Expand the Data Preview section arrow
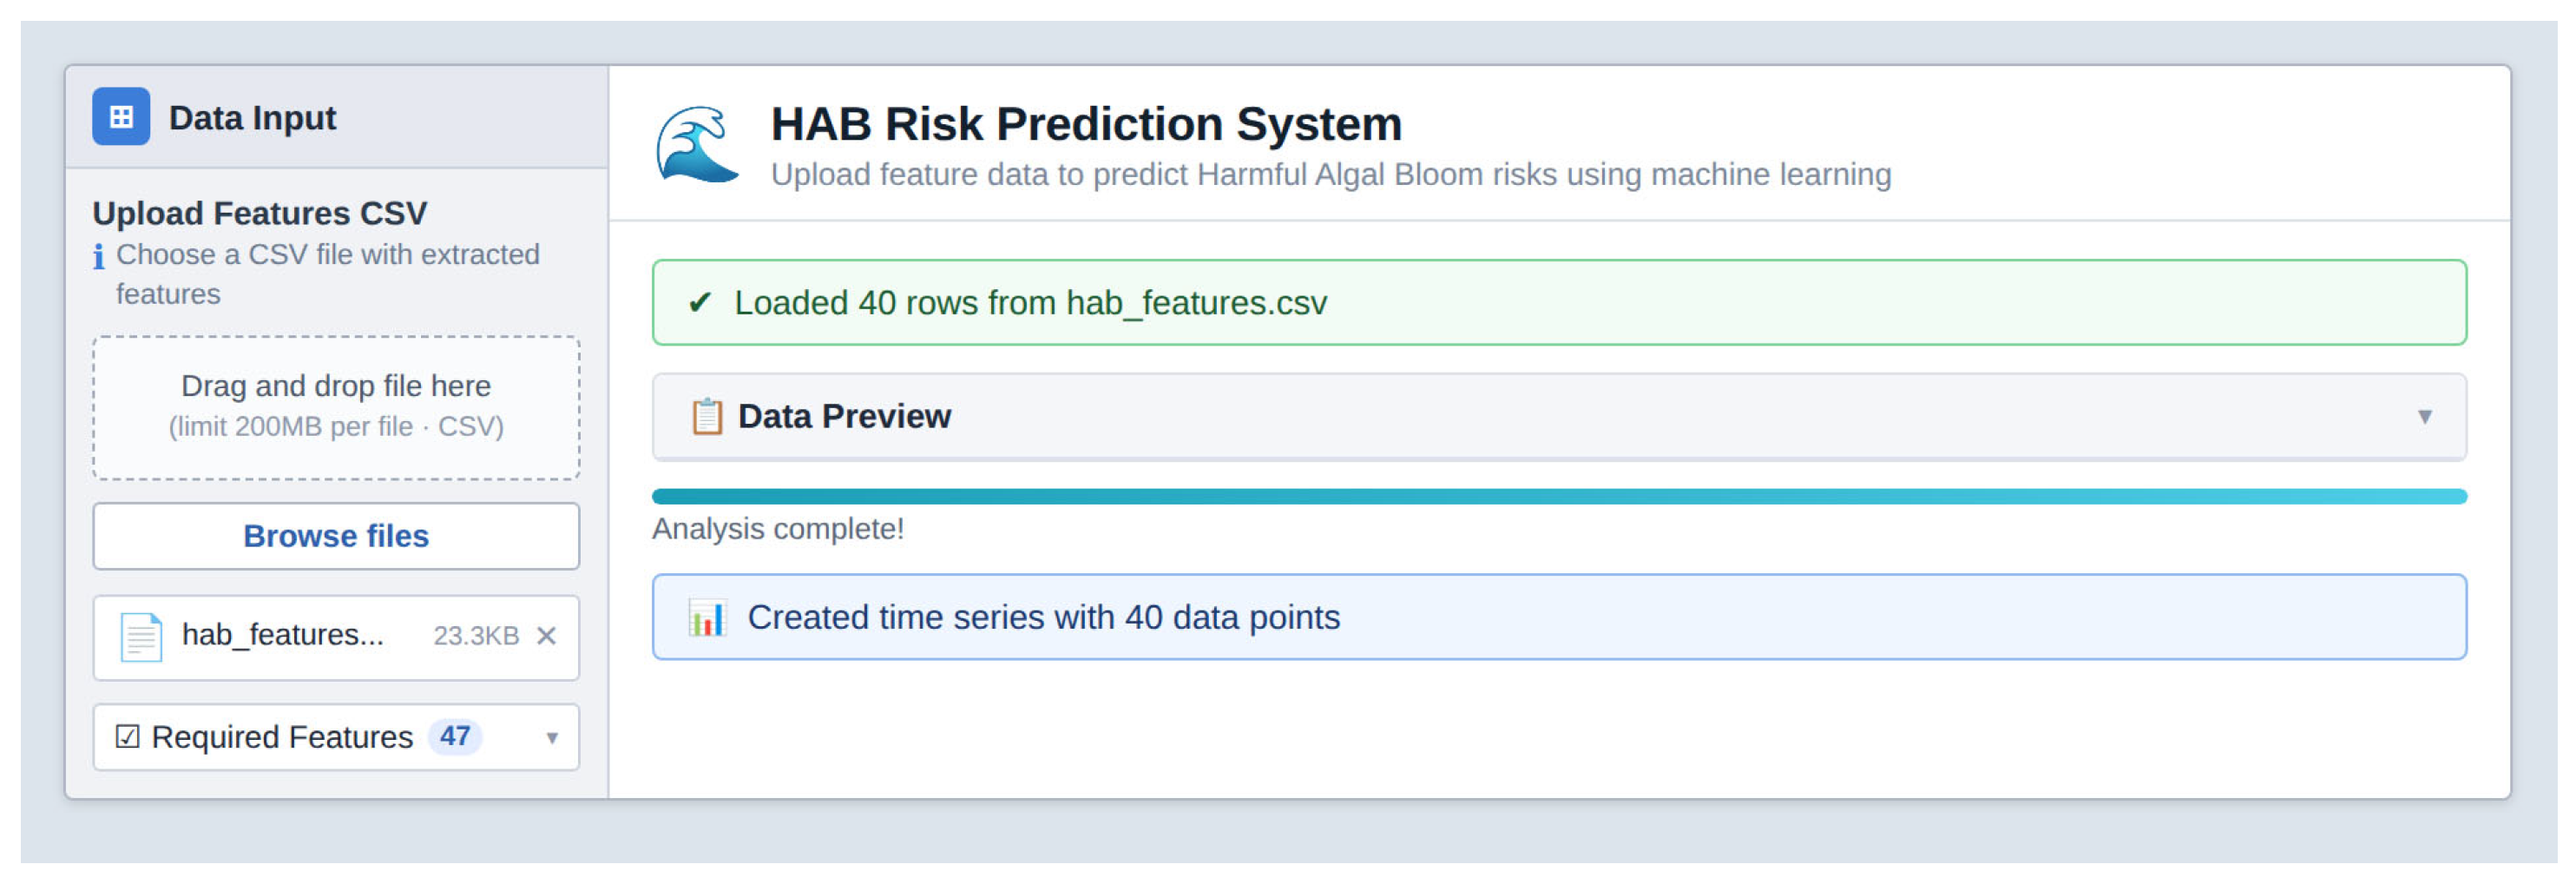Viewport: 2576px width, 884px height. coord(2424,416)
